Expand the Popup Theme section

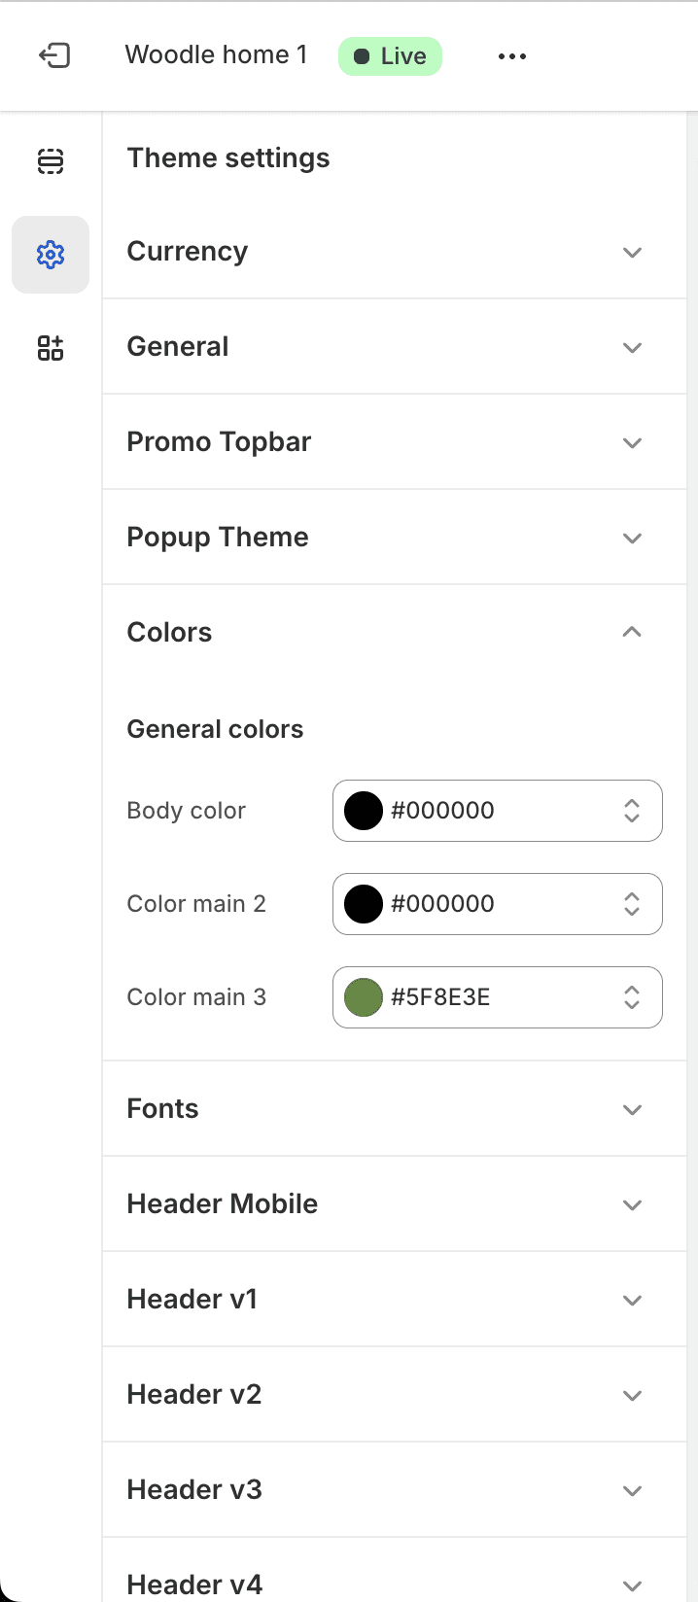click(395, 538)
